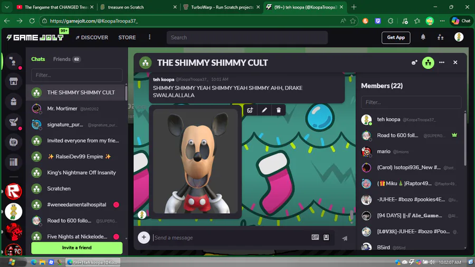Add this page to browser favorites star
Viewport: 475px width, 267px height.
(x=353, y=21)
